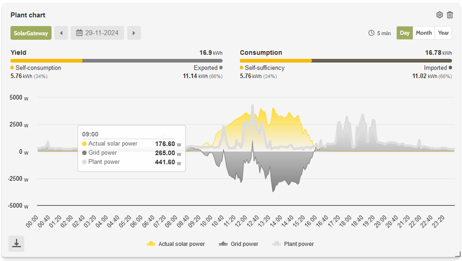
Task: Download chart data using download icon
Action: [x=16, y=243]
